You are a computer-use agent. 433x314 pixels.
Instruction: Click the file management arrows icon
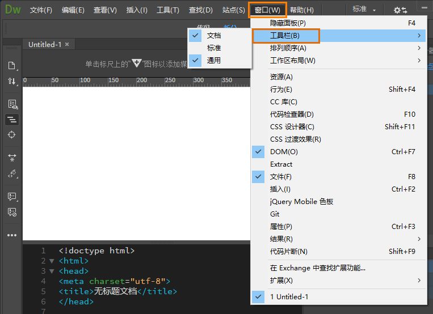[x=12, y=81]
